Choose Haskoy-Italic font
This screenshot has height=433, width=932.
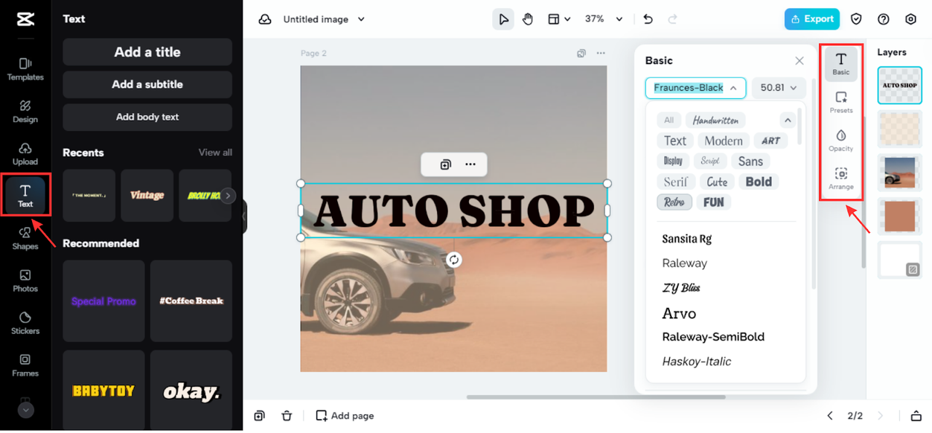(697, 361)
